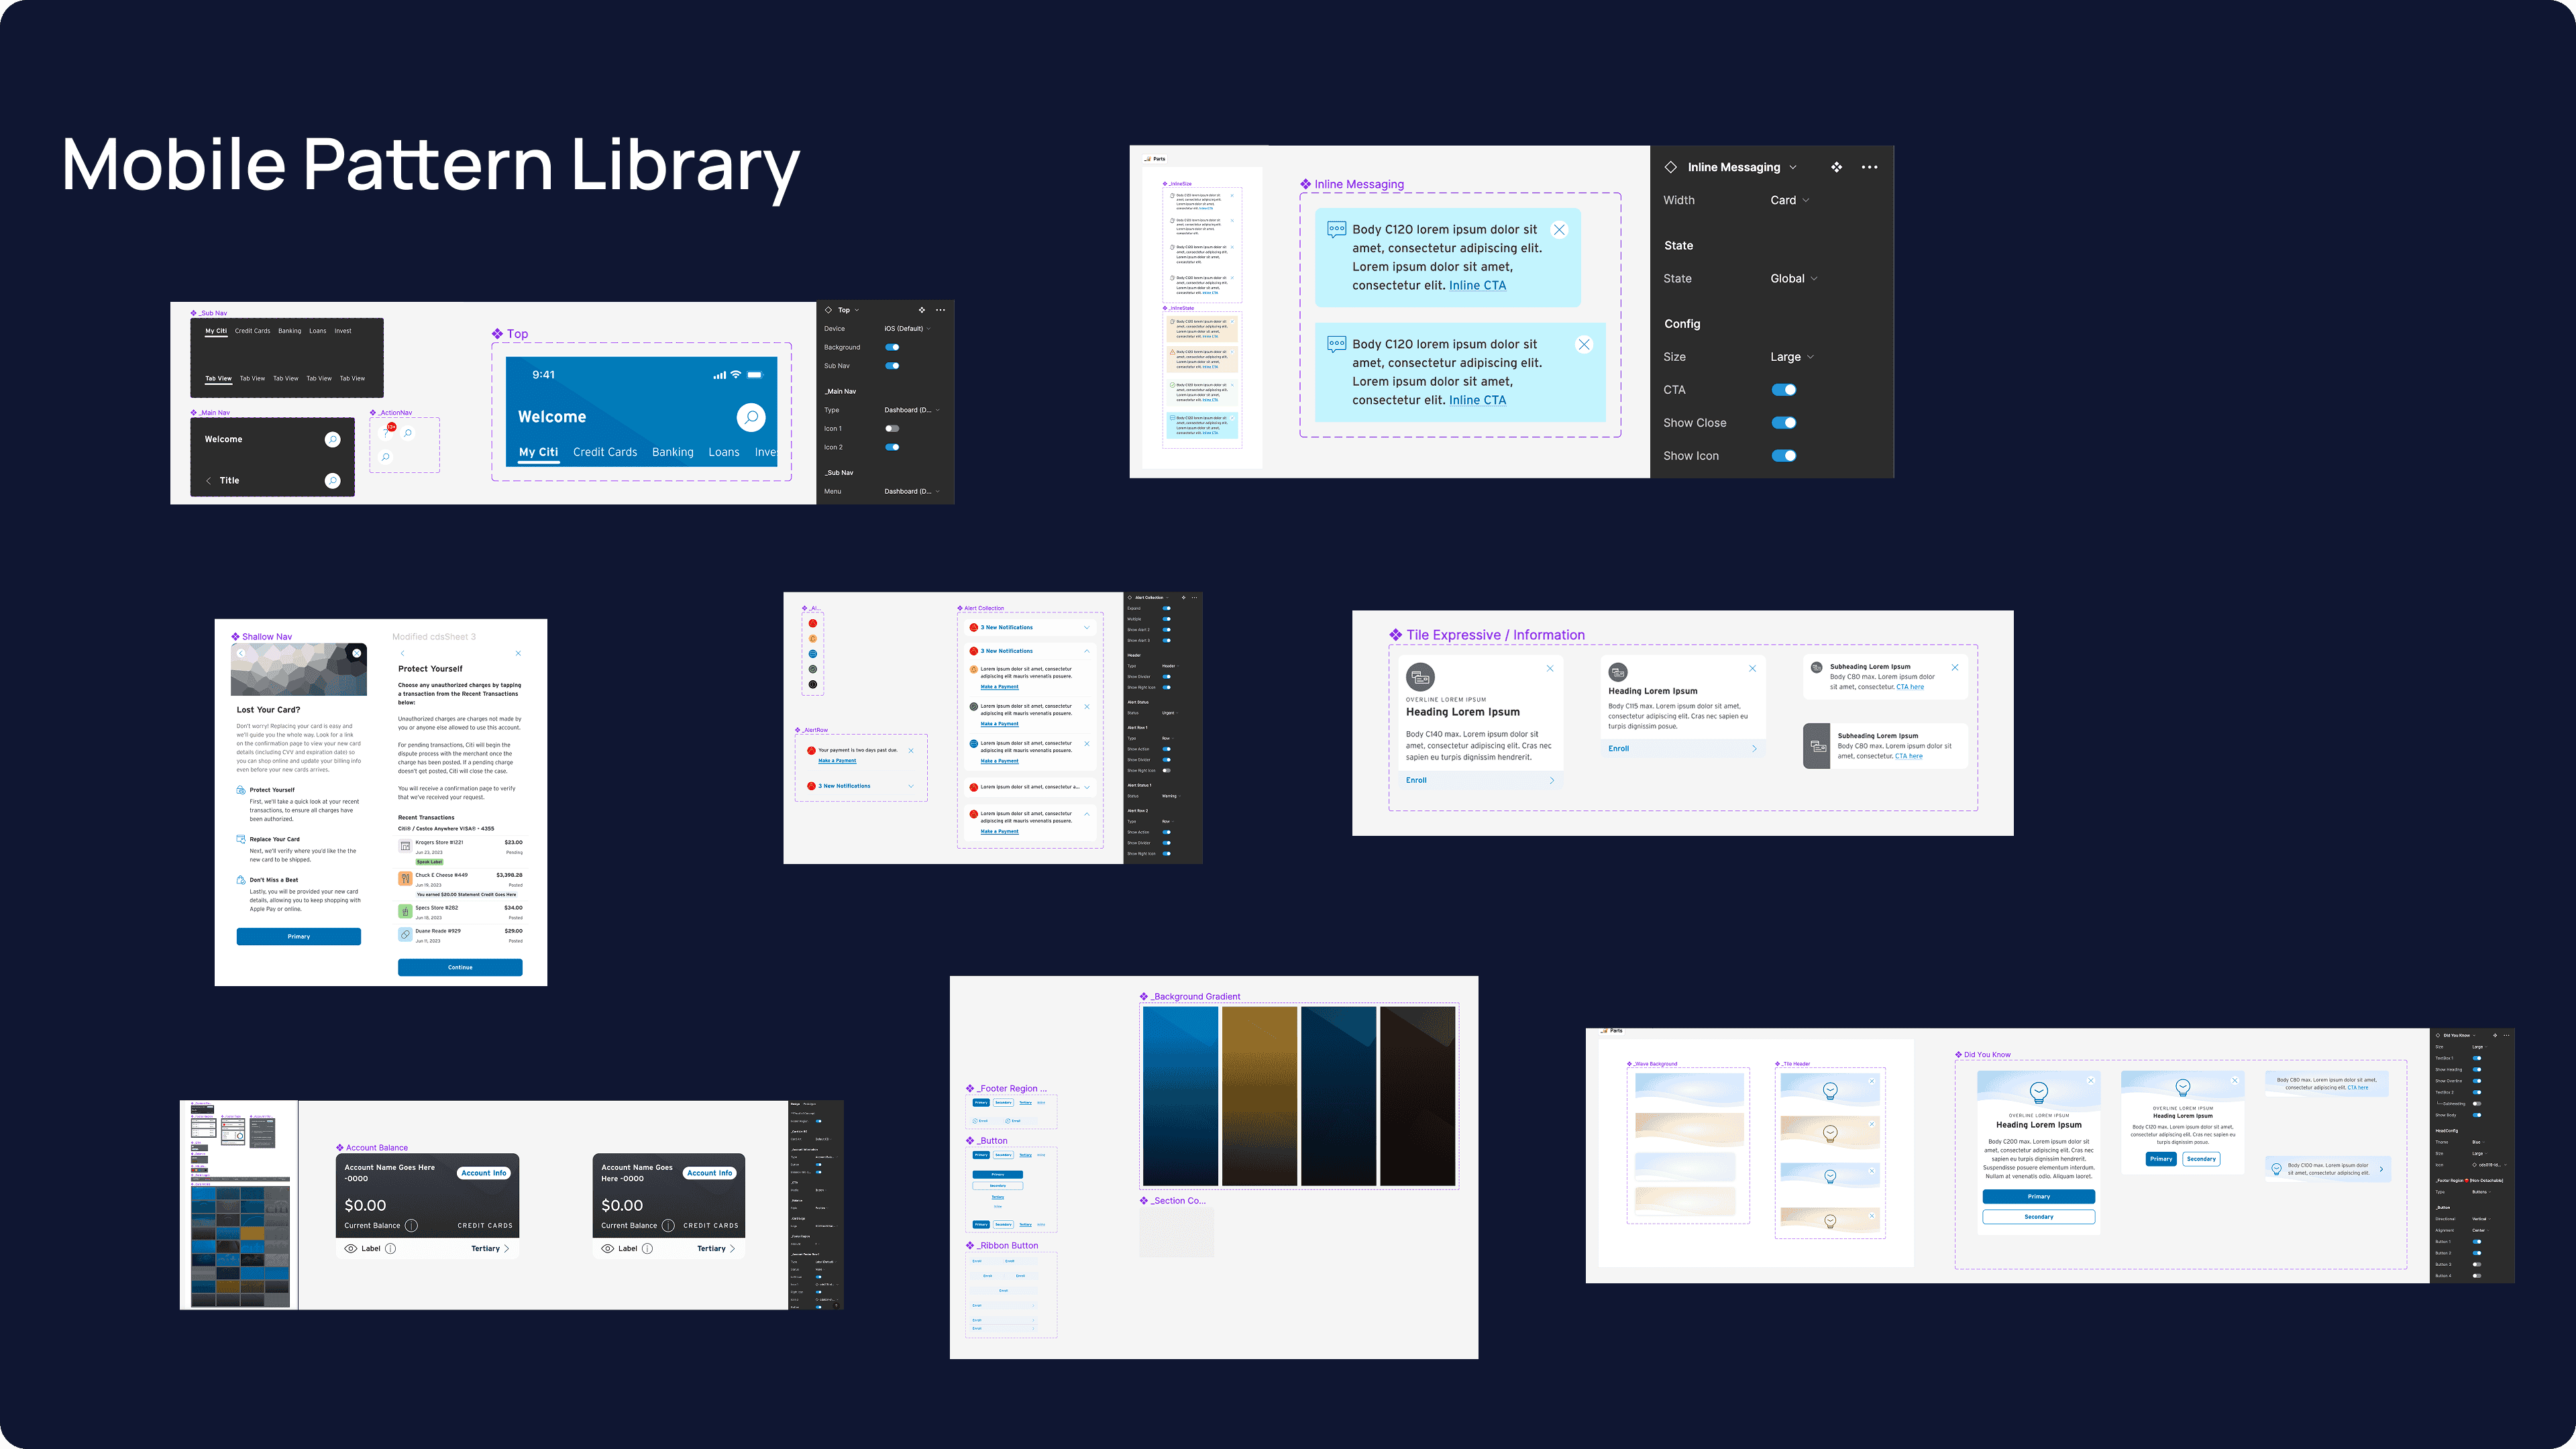Open the Width Card dropdown
Viewport: 2576px width, 1449px height.
click(1789, 200)
